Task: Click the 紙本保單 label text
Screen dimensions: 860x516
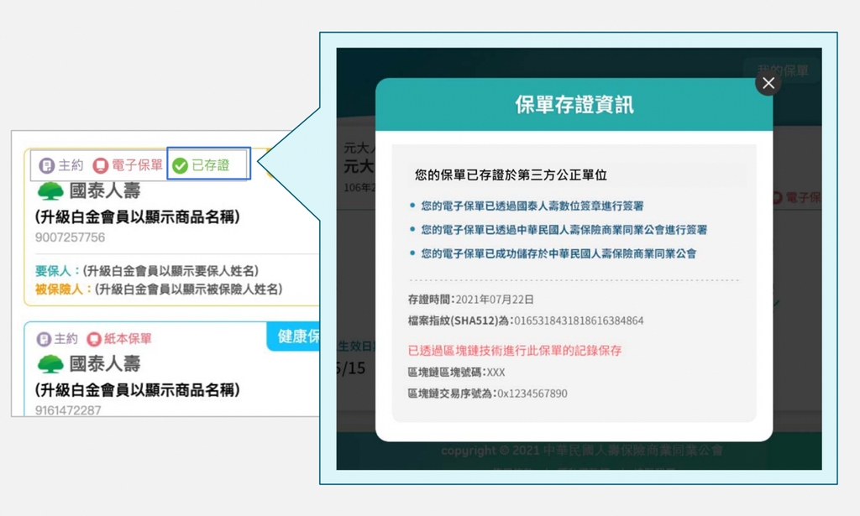Action: coord(128,338)
